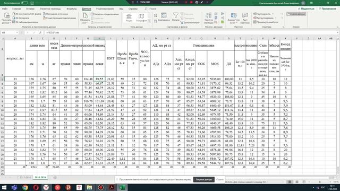Open the Сортировка dialog
The width and height of the screenshot is (340, 191).
tap(164, 17)
